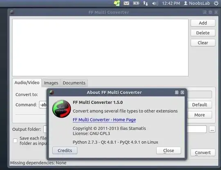Image resolution: width=221 pixels, height=170 pixels.
Task: Click the Clear button
Action: (203, 43)
